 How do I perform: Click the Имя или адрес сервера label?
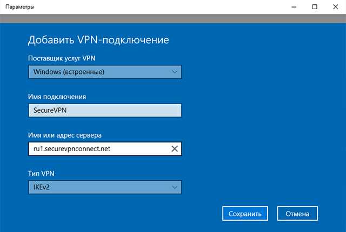(x=65, y=135)
